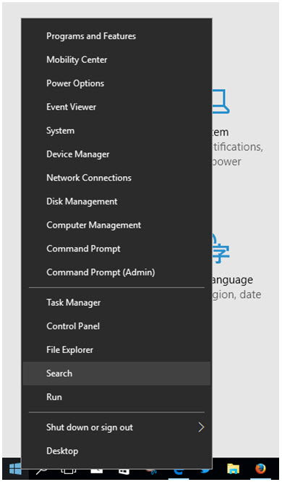Viewport: 282px width, 482px height.
Task: Open Control Panel
Action: tap(116, 326)
